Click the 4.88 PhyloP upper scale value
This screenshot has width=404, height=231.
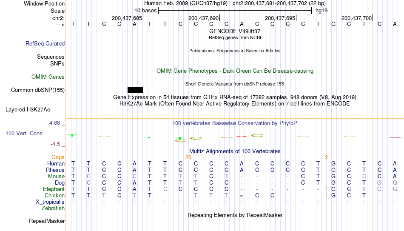(x=54, y=123)
